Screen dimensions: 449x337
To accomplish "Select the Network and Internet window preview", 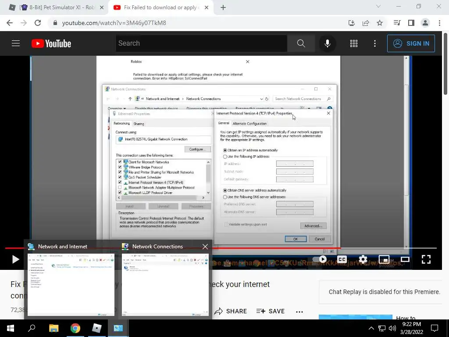I will 71,279.
